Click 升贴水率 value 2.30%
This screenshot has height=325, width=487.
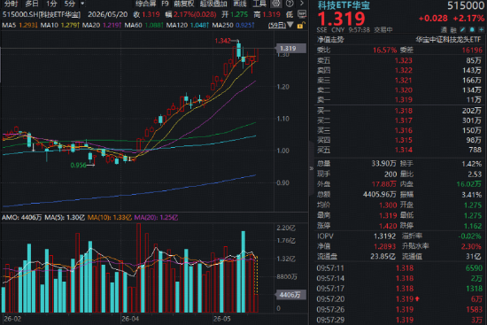tap(471, 246)
